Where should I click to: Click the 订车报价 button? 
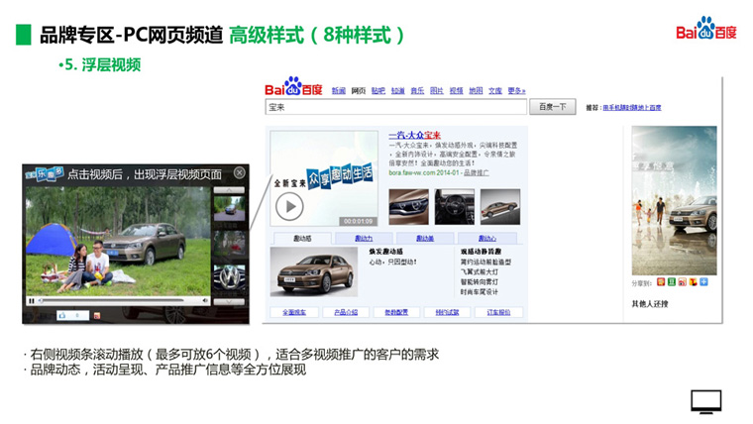(x=498, y=312)
